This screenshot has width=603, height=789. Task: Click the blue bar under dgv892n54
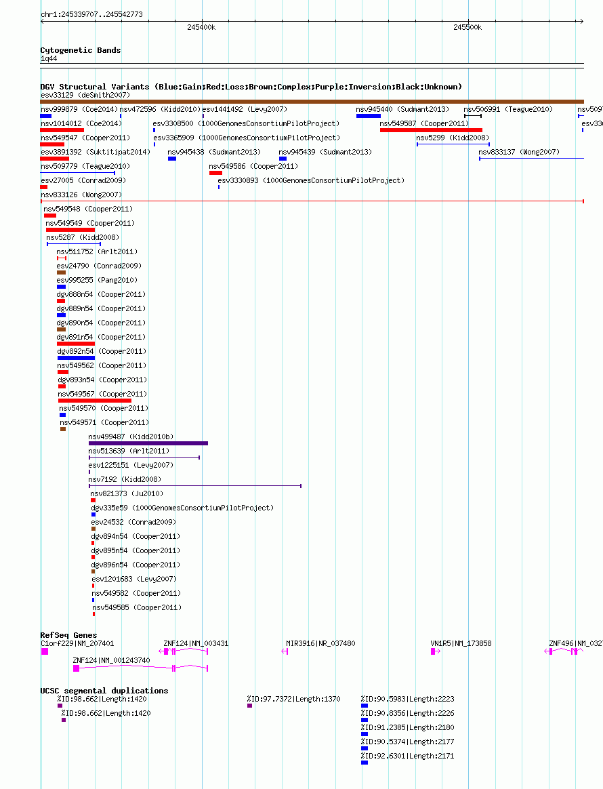[76, 358]
